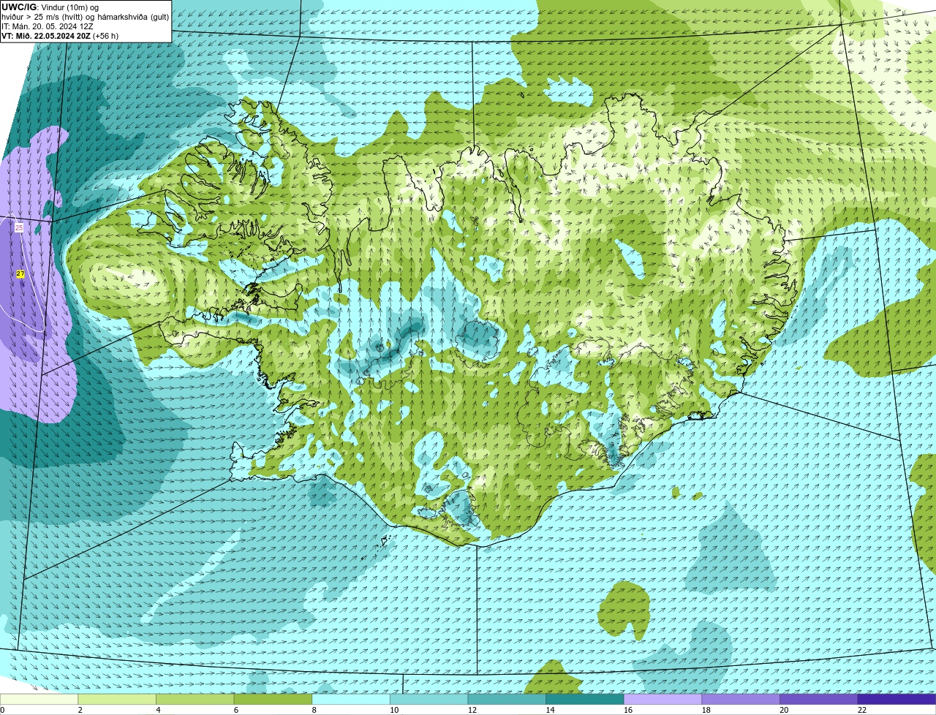Click the init time 'IT: Mán. 20. 05. 2024 12Z'

click(x=48, y=26)
